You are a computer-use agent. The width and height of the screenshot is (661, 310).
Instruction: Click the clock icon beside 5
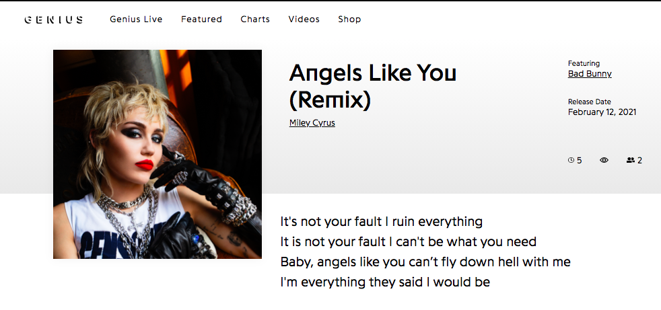[x=571, y=160]
